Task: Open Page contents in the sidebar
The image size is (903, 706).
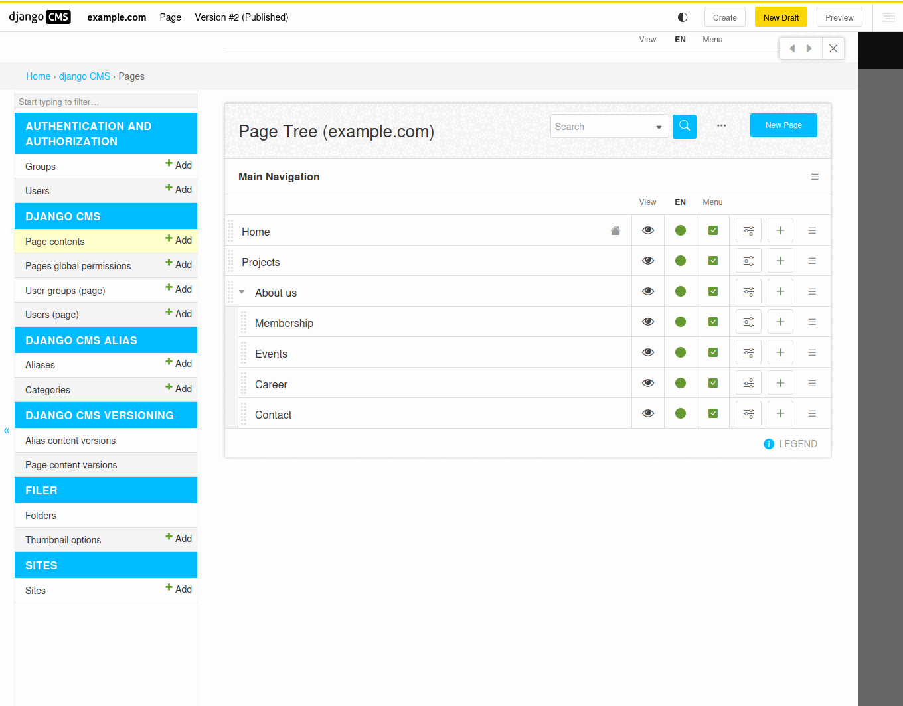Action: (x=55, y=242)
